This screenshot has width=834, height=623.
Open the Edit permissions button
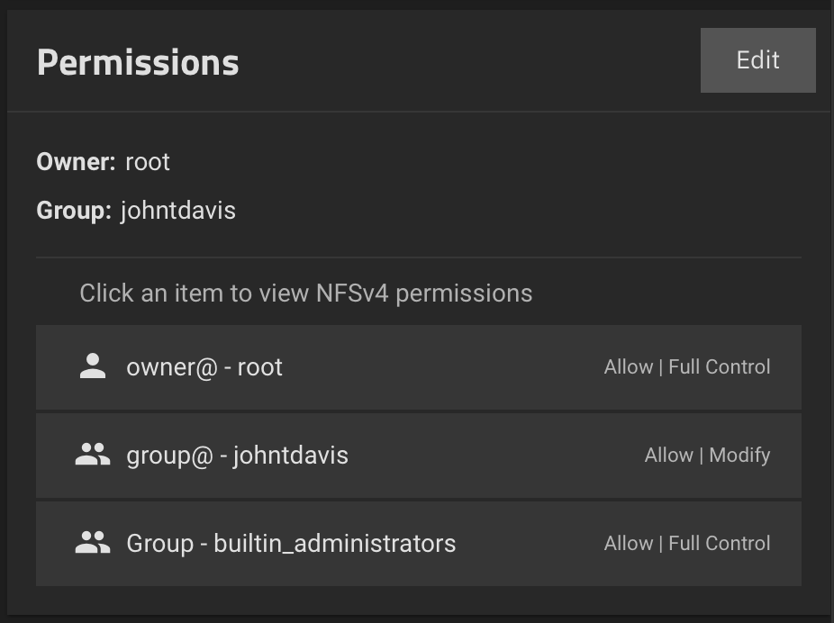click(758, 60)
